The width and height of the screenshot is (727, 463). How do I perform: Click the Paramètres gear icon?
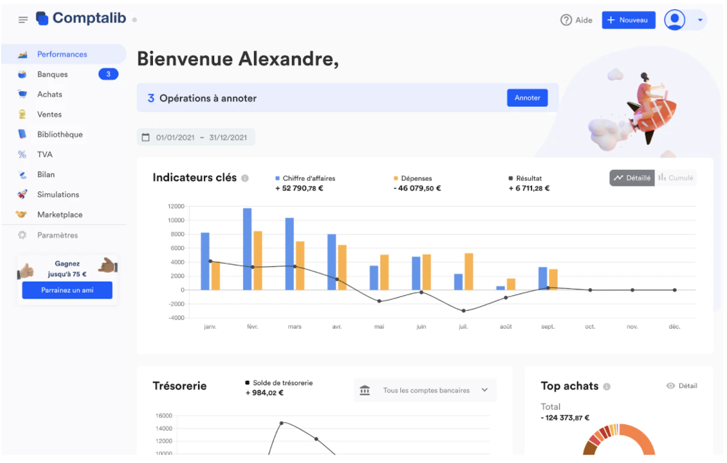click(22, 235)
